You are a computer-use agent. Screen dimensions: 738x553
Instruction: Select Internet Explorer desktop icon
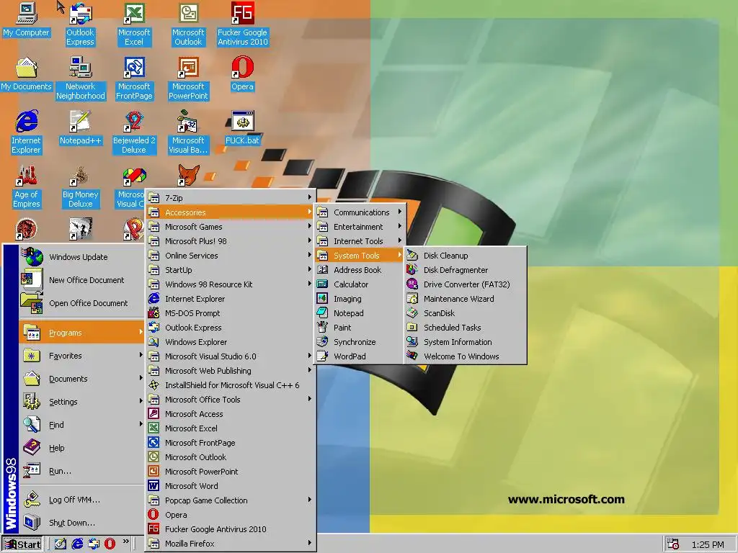point(27,132)
